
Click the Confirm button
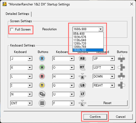click(x=95, y=117)
